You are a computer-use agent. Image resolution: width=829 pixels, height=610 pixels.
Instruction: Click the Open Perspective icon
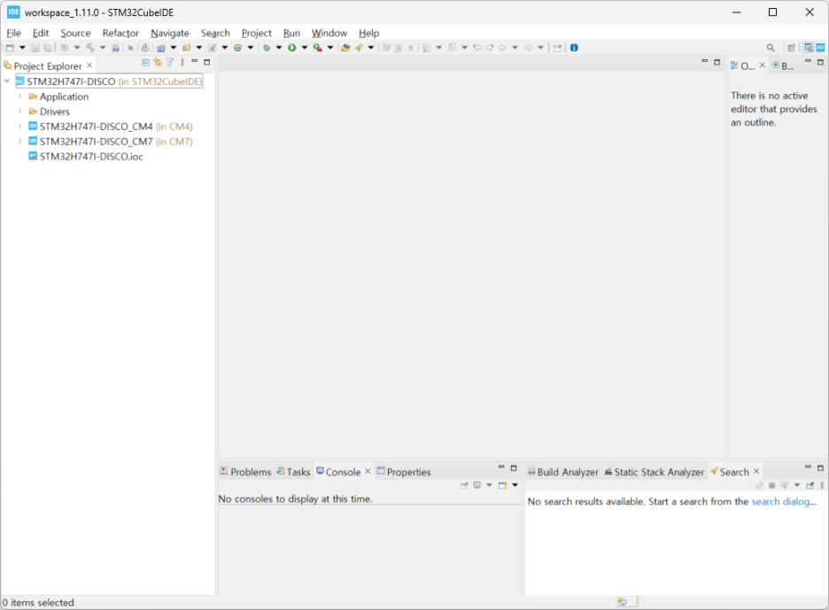pyautogui.click(x=791, y=48)
